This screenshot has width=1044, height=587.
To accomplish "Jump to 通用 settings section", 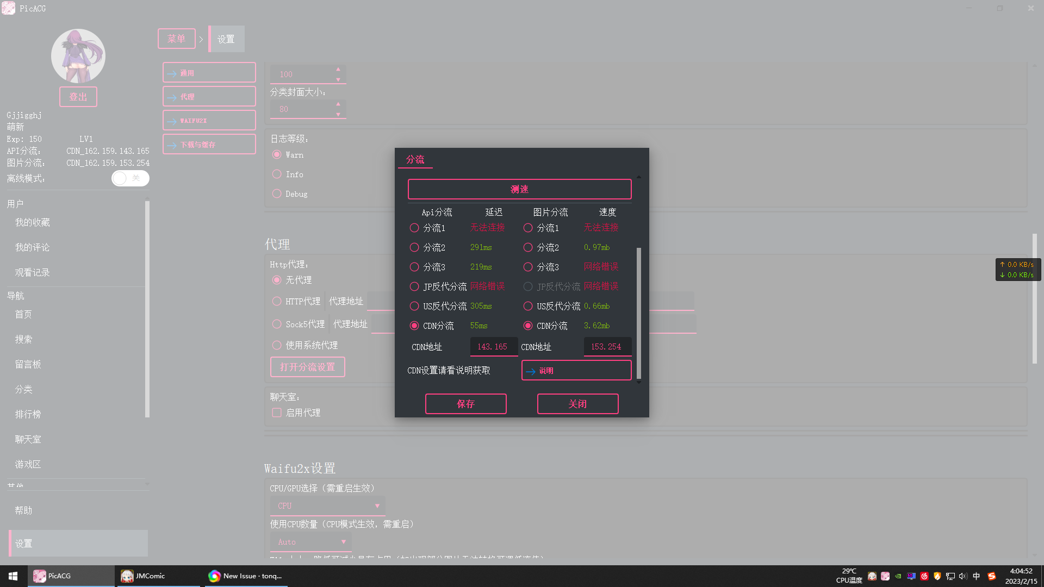I will (209, 72).
